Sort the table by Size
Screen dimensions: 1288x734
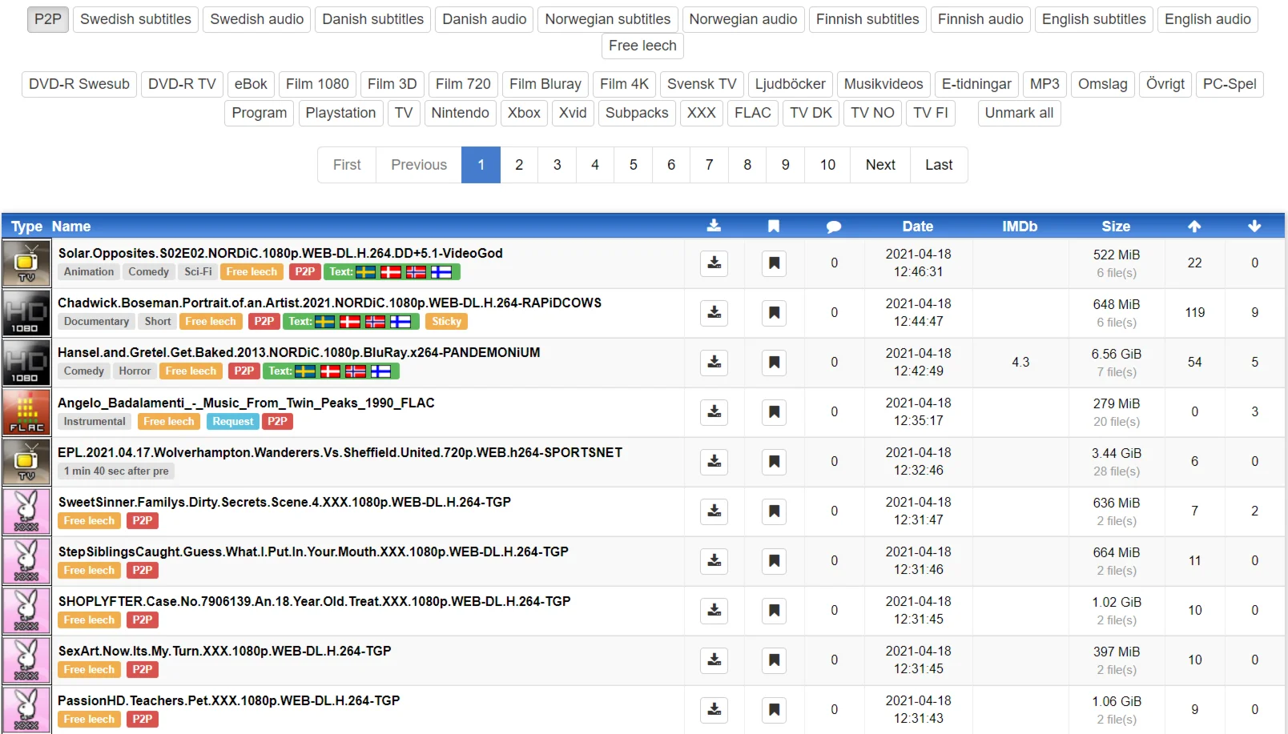pos(1116,227)
